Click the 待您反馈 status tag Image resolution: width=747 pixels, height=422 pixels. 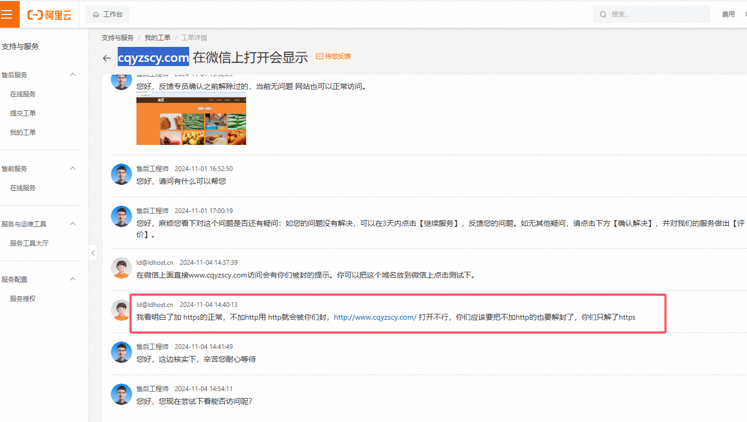(333, 56)
